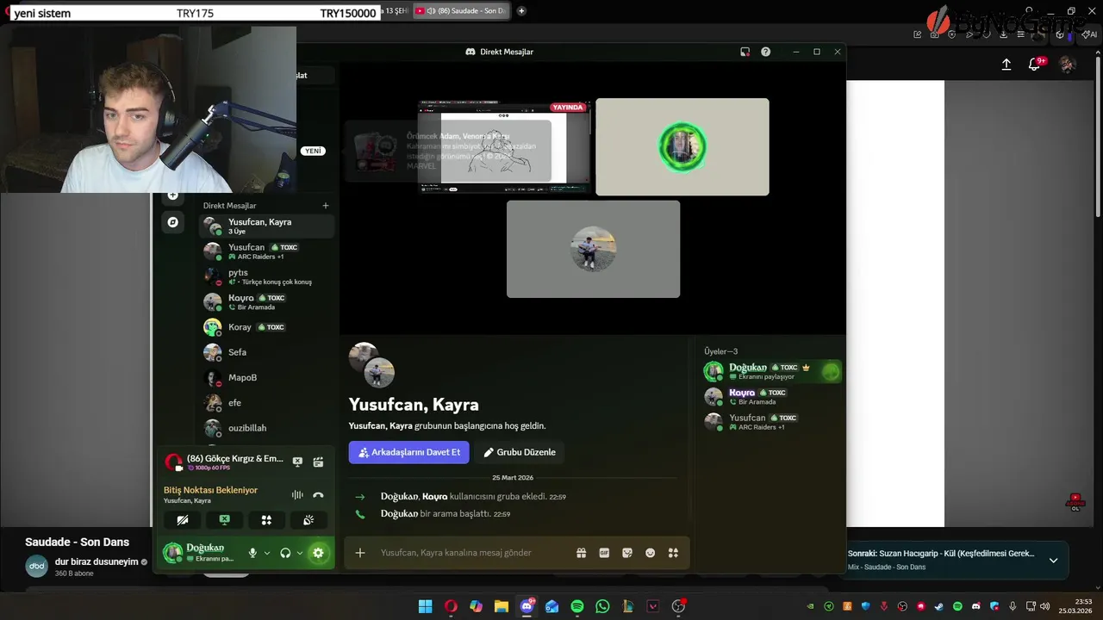Click system tray volume icon
Viewport: 1103px width, 620px height.
pos(1045,606)
